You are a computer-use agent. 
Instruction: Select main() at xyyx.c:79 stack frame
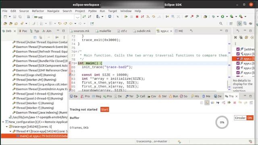35,136
